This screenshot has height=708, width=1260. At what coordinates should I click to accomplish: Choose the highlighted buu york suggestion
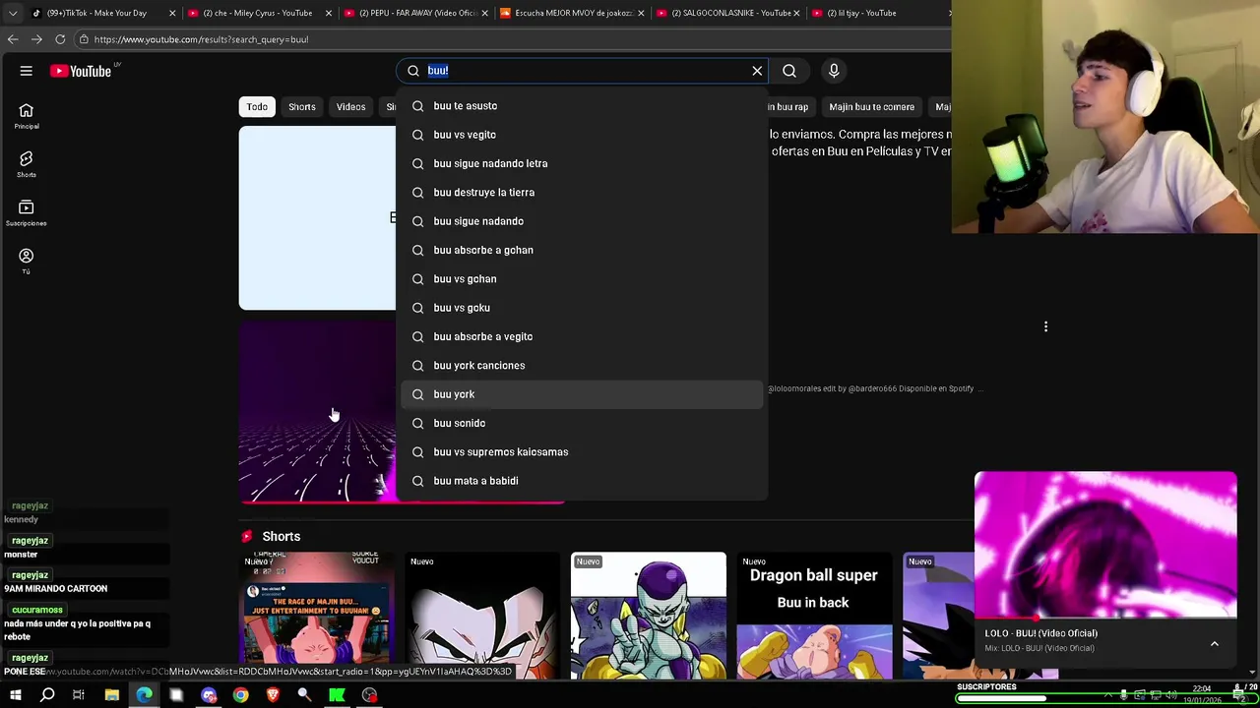(x=581, y=394)
